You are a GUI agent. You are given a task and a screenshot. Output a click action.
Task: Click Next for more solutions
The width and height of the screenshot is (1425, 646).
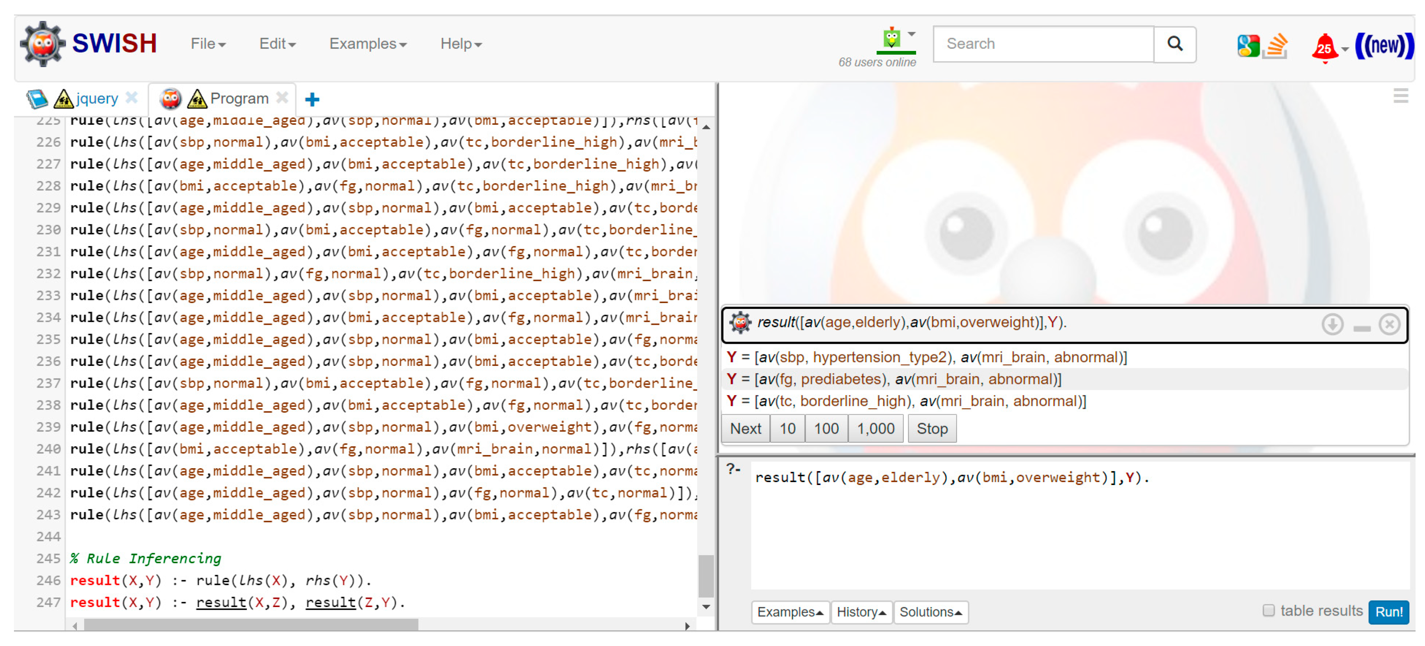(745, 429)
